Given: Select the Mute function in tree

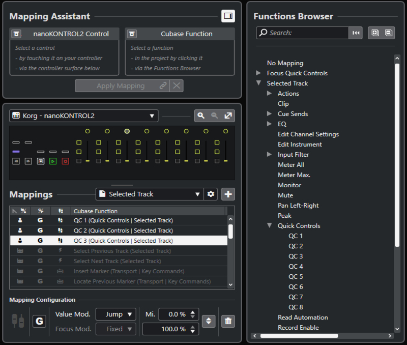Looking at the screenshot, I should pyautogui.click(x=285, y=195).
